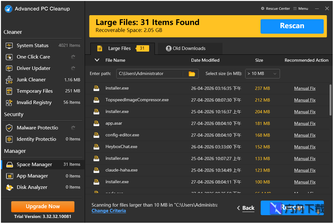
Task: Open the Change Criteria link
Action: 109,211
